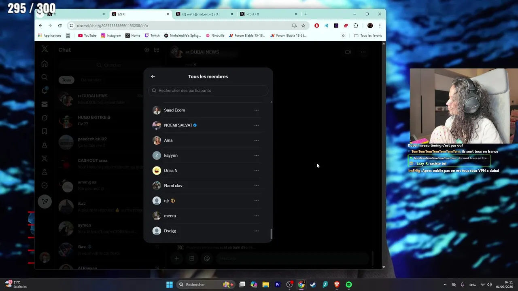This screenshot has width=518, height=291.
Task: Open Forum Blabla 15-18 bookmark
Action: (x=247, y=36)
